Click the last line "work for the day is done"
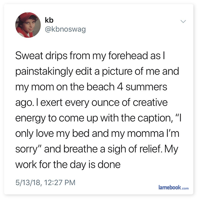Image resolution: width=199 pixels, height=200 pixels. (x=68, y=165)
